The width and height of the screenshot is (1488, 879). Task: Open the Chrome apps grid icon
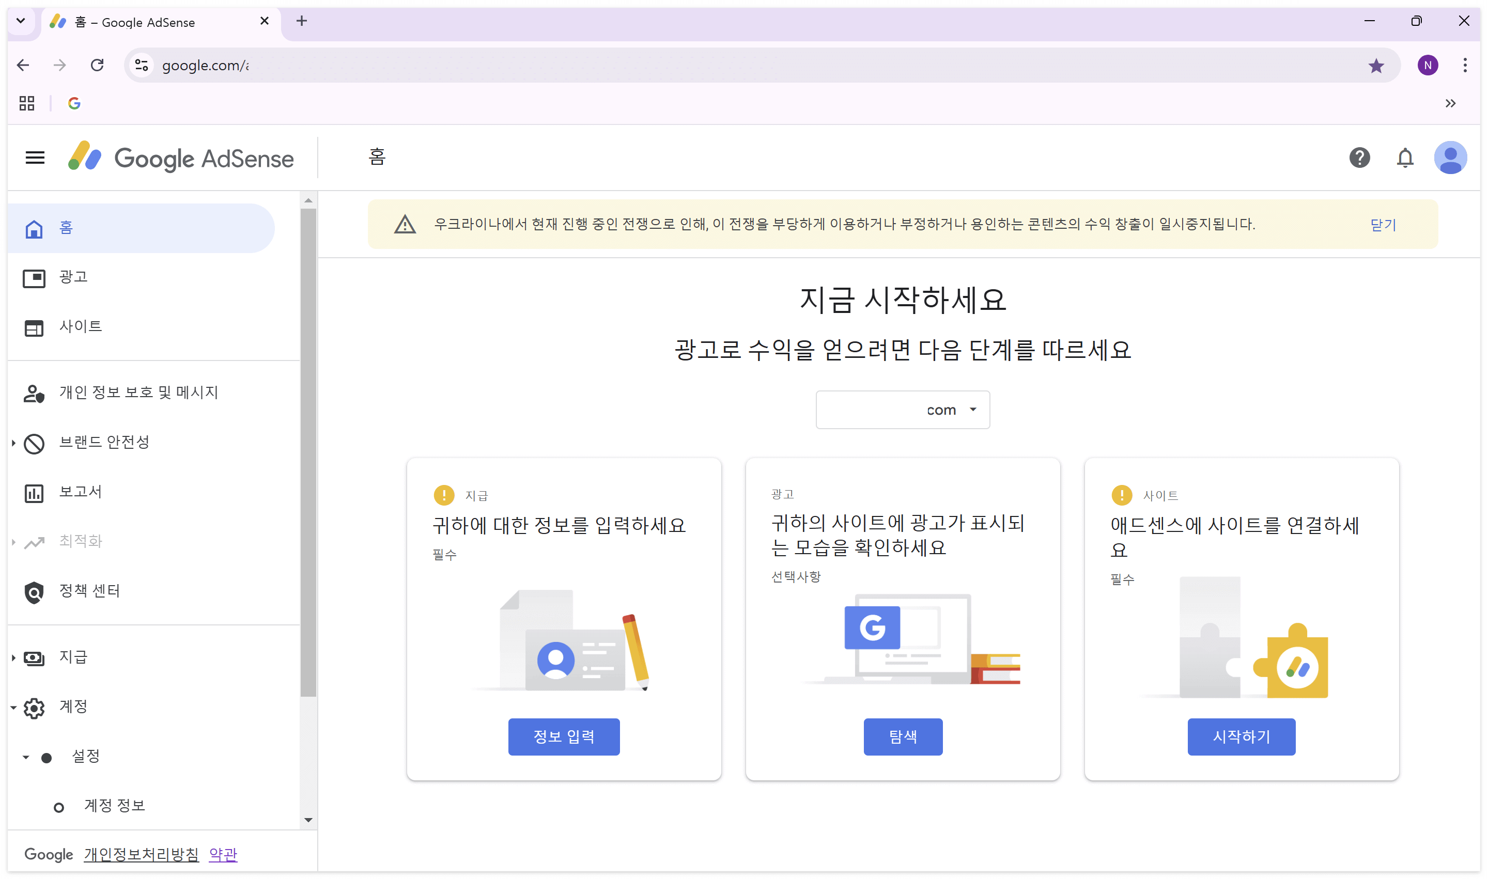tap(27, 104)
